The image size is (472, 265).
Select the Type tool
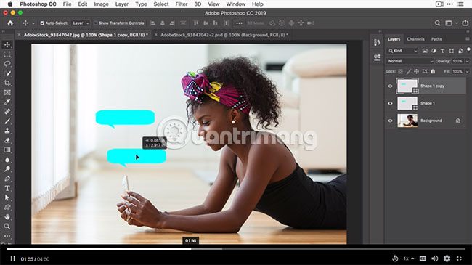coord(7,188)
